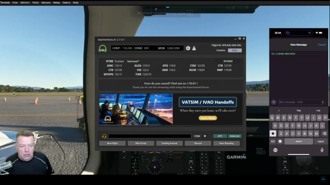Click COM2 OFF status
The image size is (330, 185).
(x=142, y=48)
